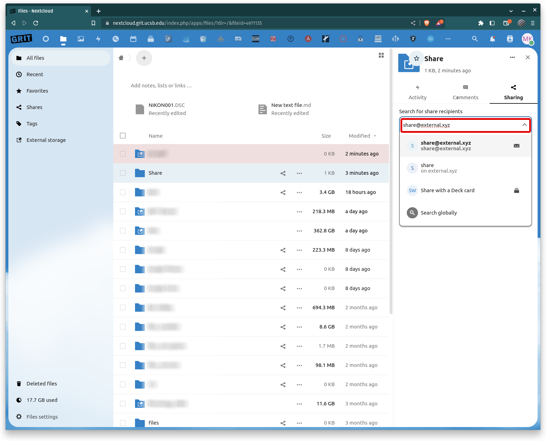Switch to the Activity tab

point(418,92)
